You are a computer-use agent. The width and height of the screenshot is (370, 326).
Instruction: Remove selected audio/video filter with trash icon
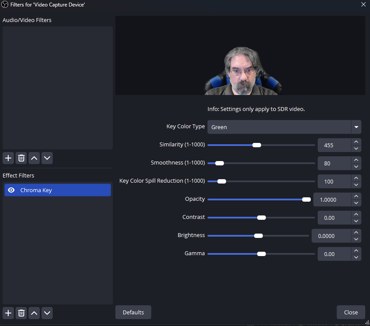click(21, 158)
